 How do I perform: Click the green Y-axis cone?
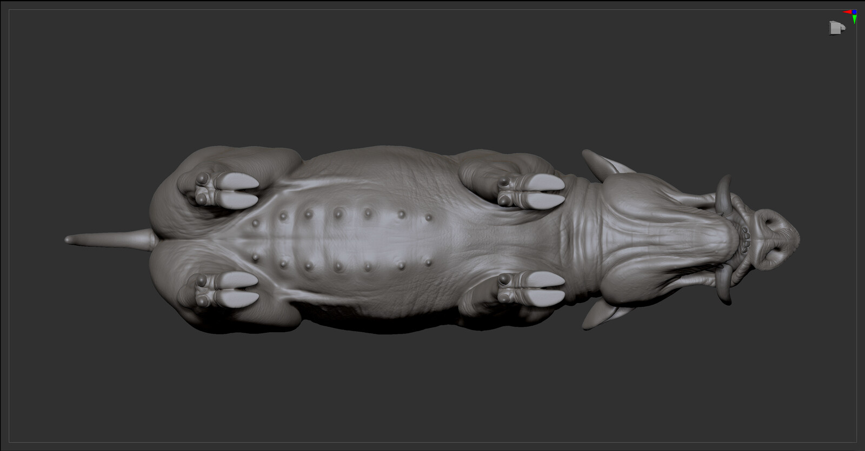pyautogui.click(x=854, y=19)
